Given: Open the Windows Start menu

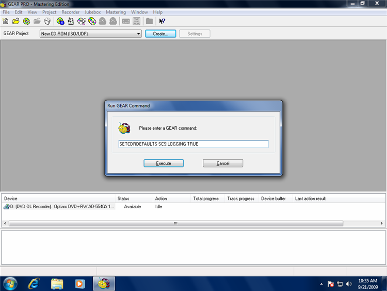Looking at the screenshot, I should click(x=10, y=284).
